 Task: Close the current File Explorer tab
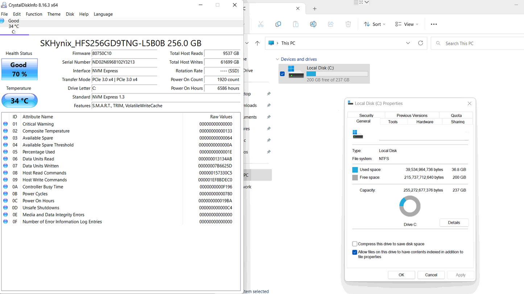tap(298, 9)
